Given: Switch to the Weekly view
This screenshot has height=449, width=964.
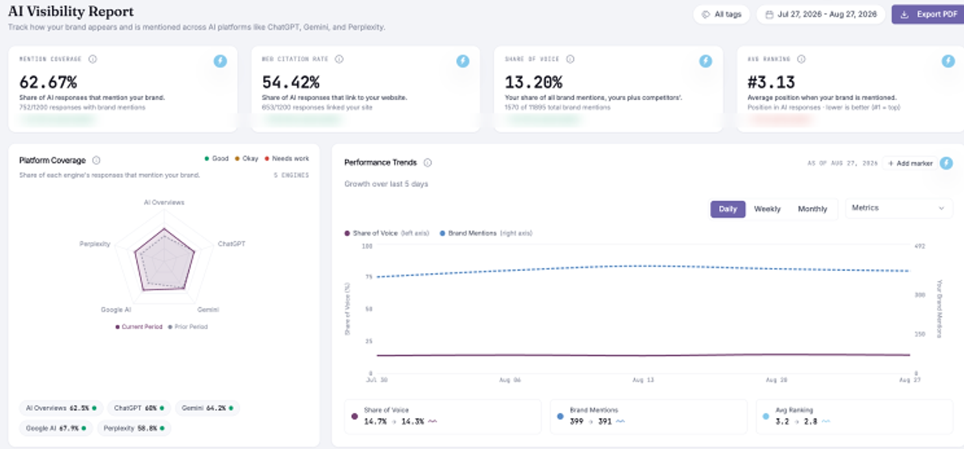Looking at the screenshot, I should (767, 209).
